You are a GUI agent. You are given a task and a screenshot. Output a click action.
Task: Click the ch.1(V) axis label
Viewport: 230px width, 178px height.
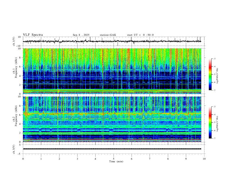pos(14,41)
